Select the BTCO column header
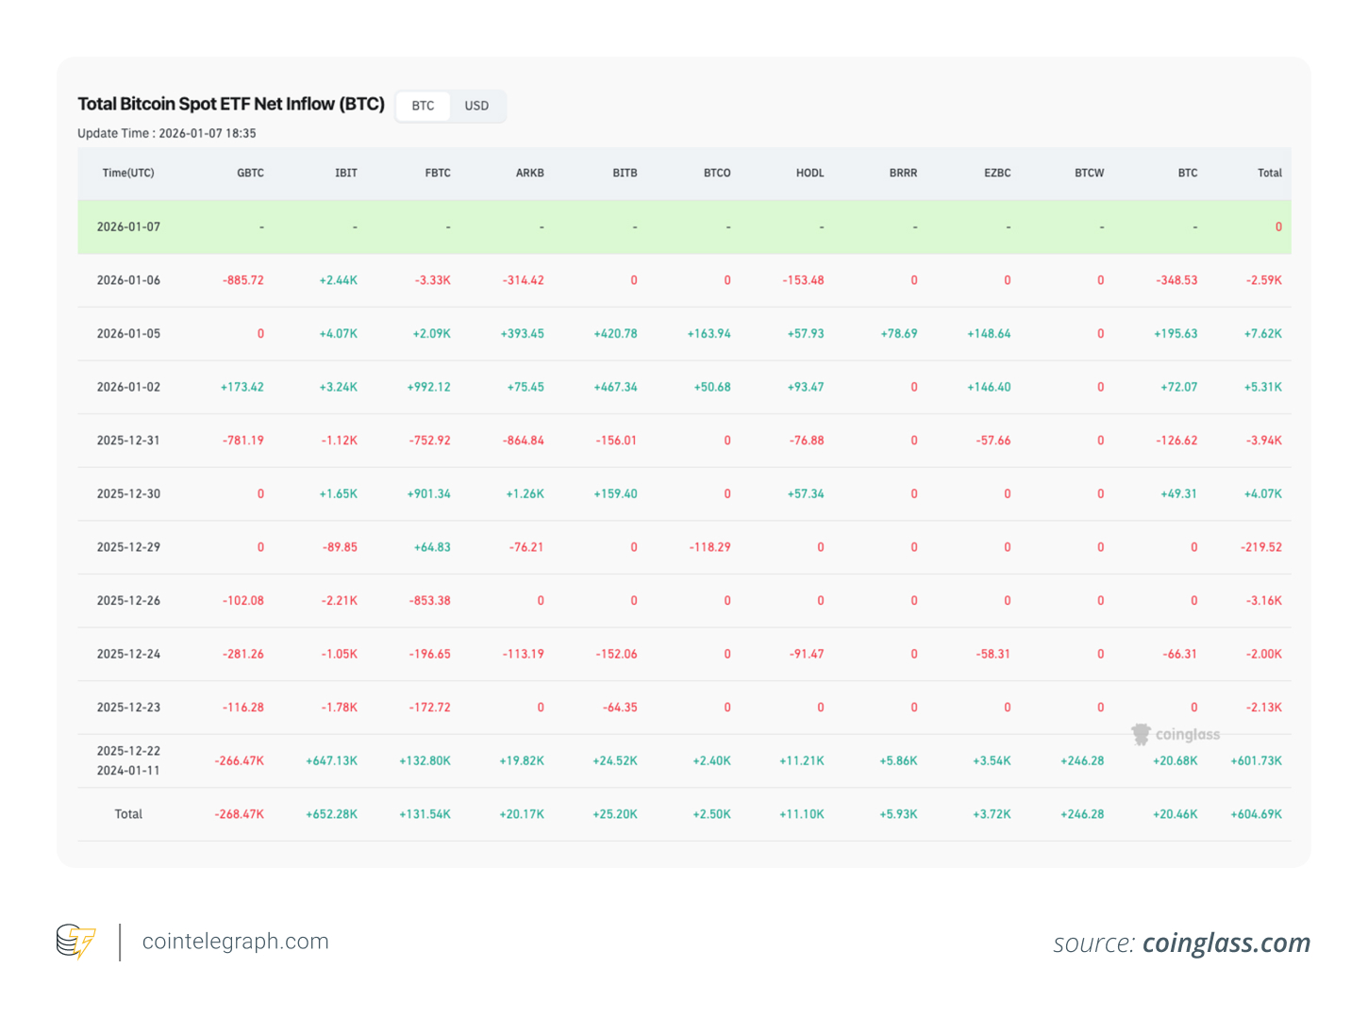Viewport: 1368px width, 1018px height. coord(716,173)
